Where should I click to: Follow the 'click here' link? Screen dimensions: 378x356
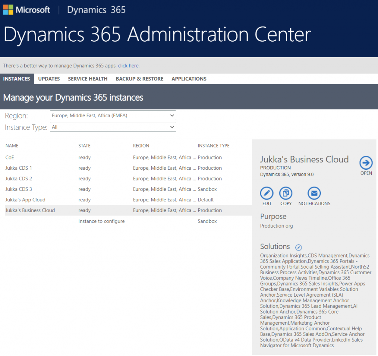coord(128,66)
